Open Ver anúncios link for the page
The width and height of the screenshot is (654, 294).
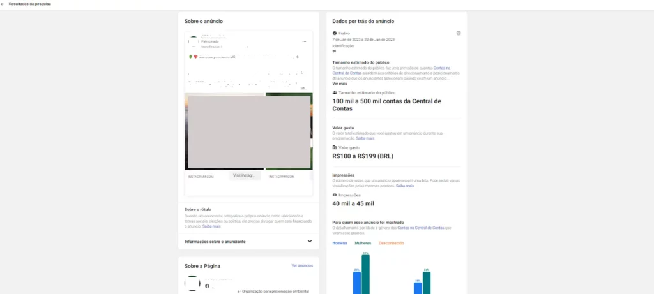pos(302,265)
